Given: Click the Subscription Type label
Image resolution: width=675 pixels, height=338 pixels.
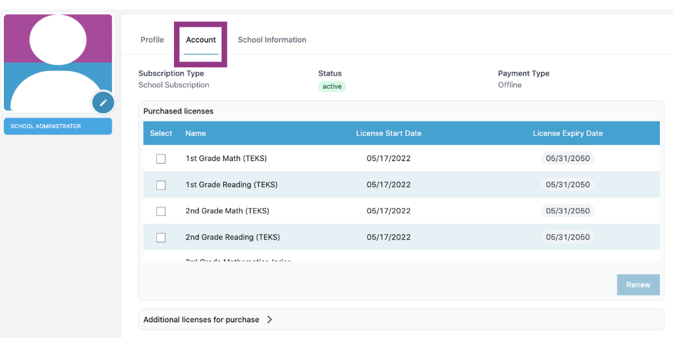Looking at the screenshot, I should pyautogui.click(x=171, y=74).
